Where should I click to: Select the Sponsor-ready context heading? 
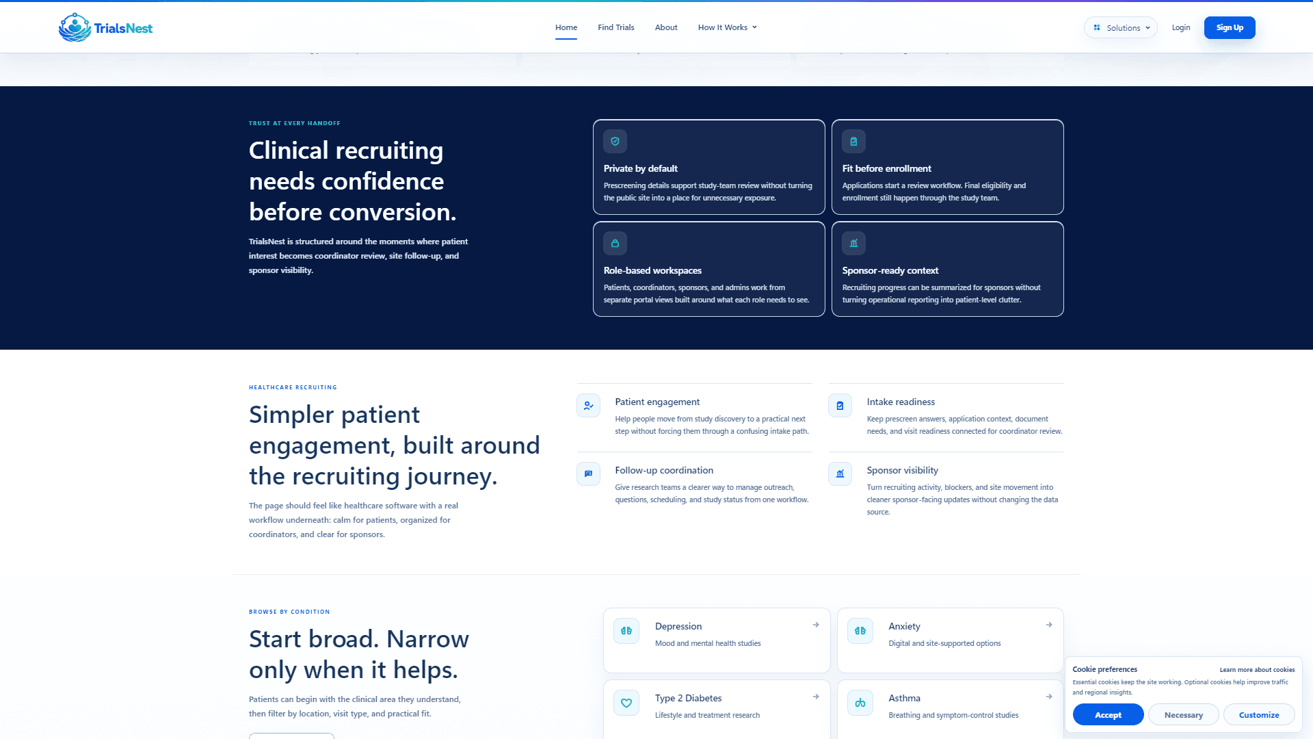tap(890, 270)
